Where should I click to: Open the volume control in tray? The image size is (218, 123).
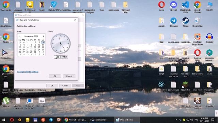[191, 120]
